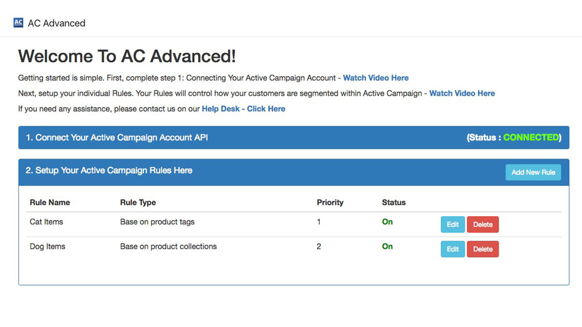582x327 pixels.
Task: Click Base on product tags cell
Action: (157, 222)
